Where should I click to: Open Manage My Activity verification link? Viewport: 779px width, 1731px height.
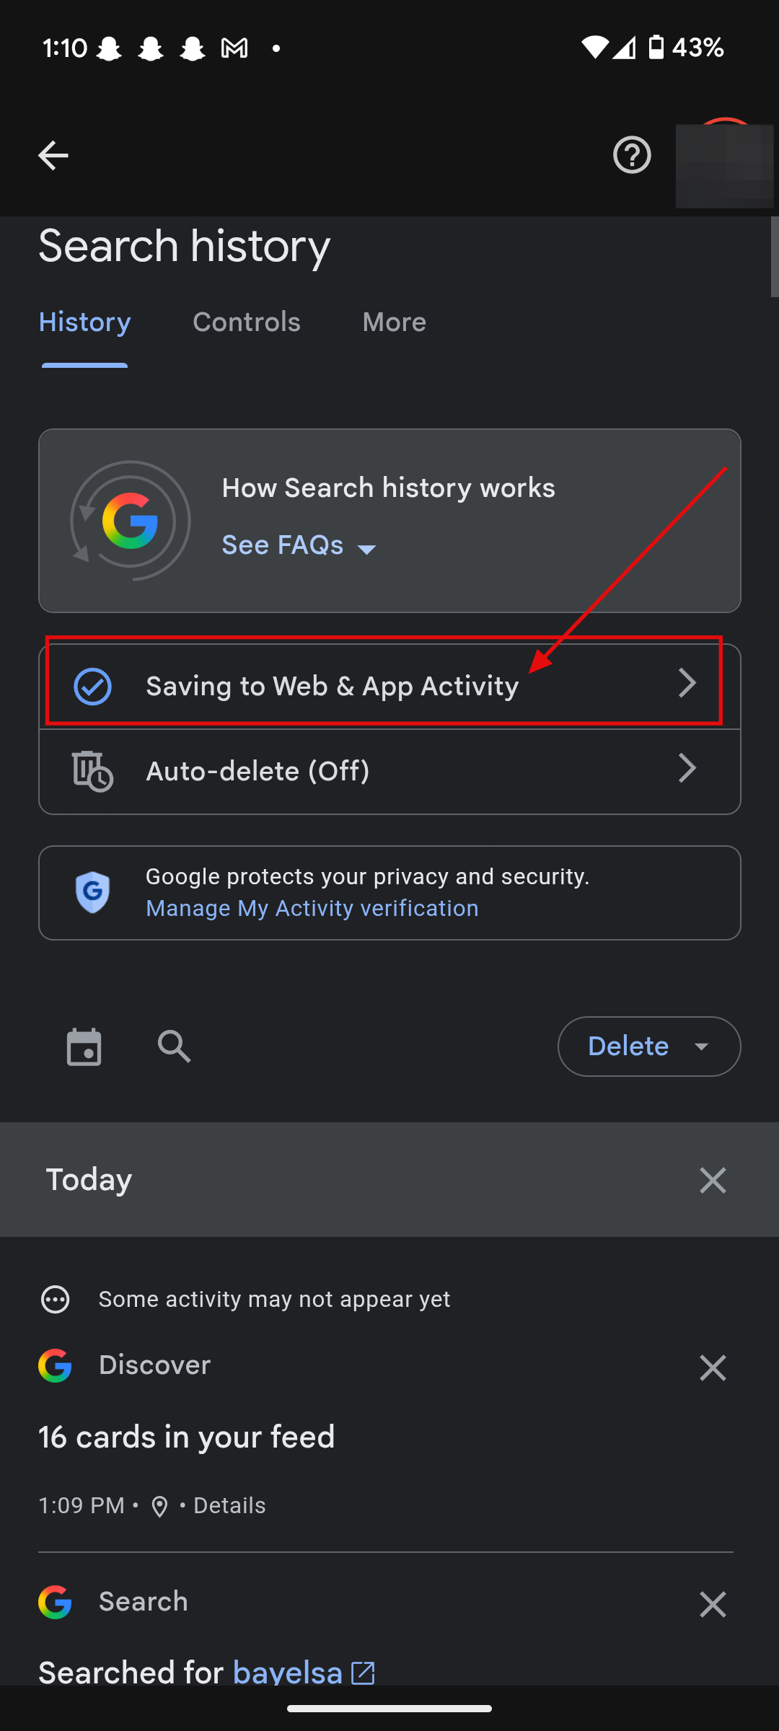312,908
